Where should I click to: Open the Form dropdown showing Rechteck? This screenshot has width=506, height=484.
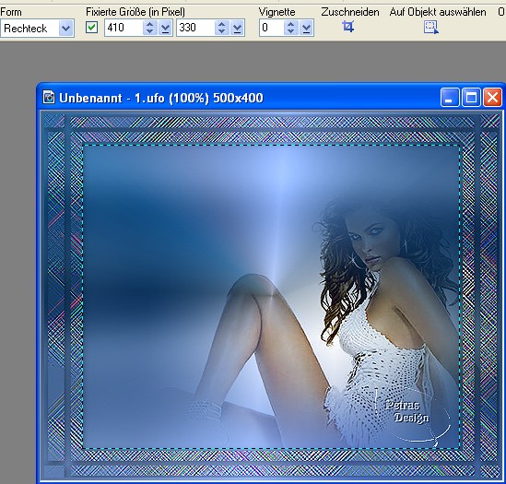(37, 29)
